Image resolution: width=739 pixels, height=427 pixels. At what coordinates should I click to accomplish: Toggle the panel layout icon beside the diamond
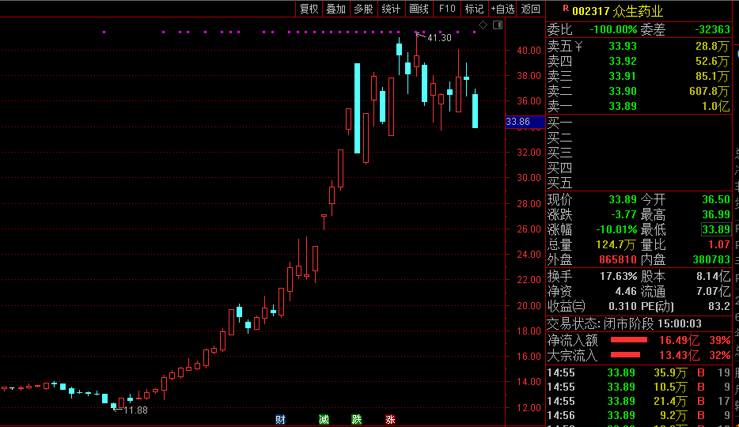[496, 25]
